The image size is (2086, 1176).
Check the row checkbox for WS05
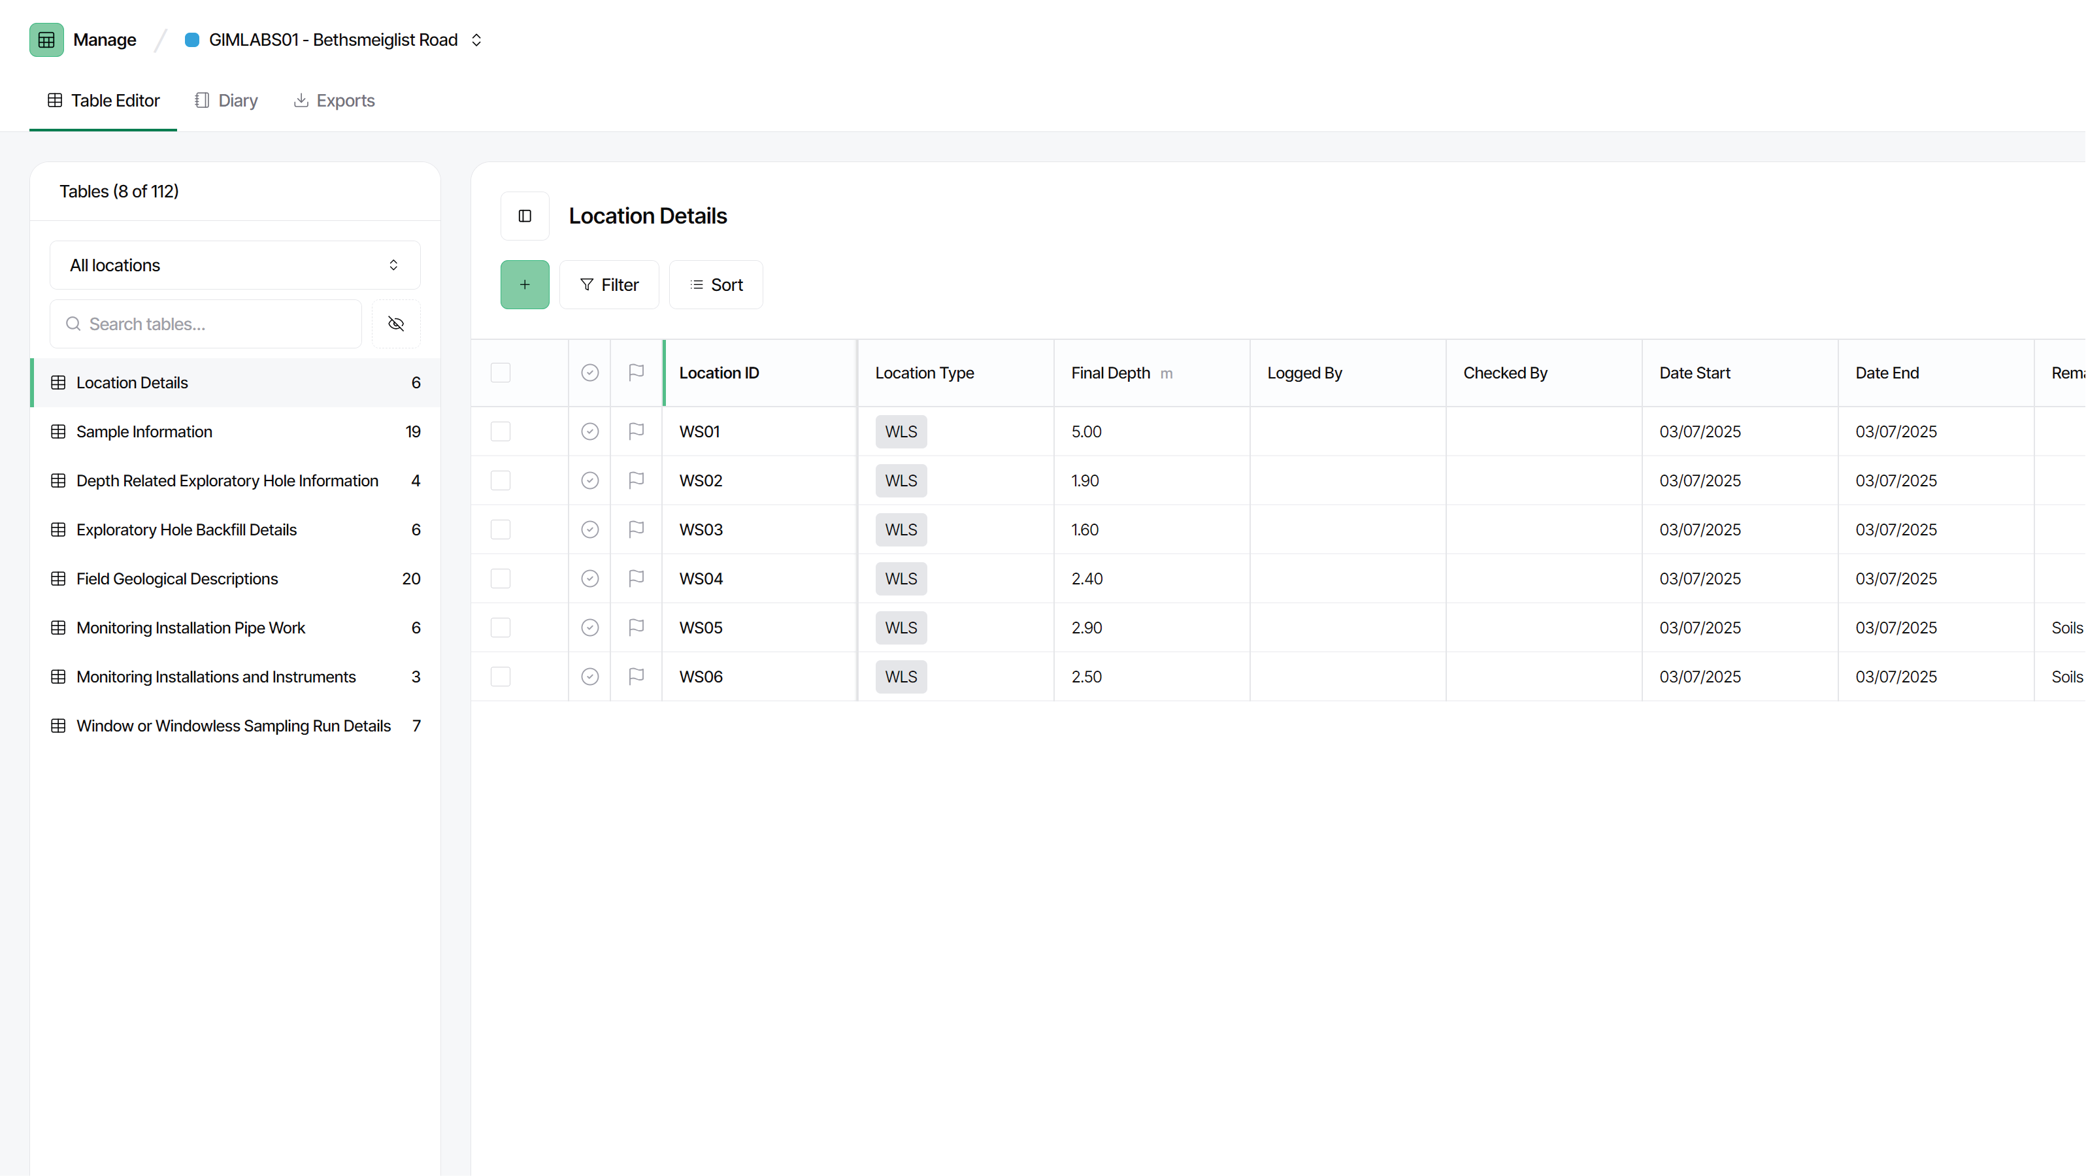tap(501, 628)
